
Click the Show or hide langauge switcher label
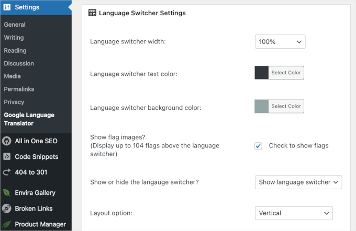[x=144, y=182]
